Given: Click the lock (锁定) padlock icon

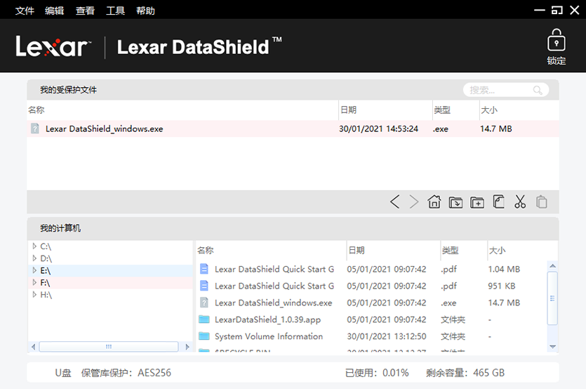Looking at the screenshot, I should [x=556, y=40].
